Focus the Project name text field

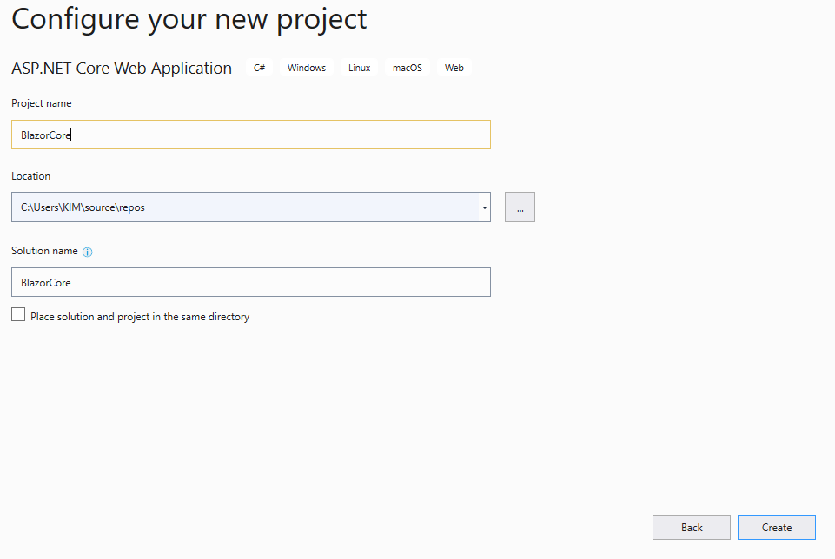[251, 135]
